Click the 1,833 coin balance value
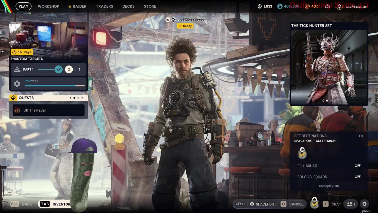This screenshot has width=378, height=213. click(268, 6)
